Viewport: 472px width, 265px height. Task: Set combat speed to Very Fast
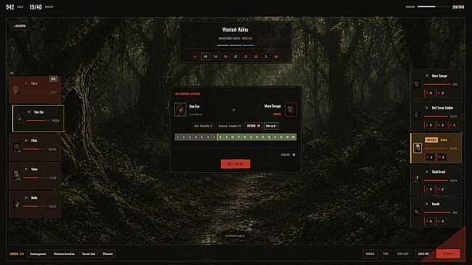click(x=403, y=254)
